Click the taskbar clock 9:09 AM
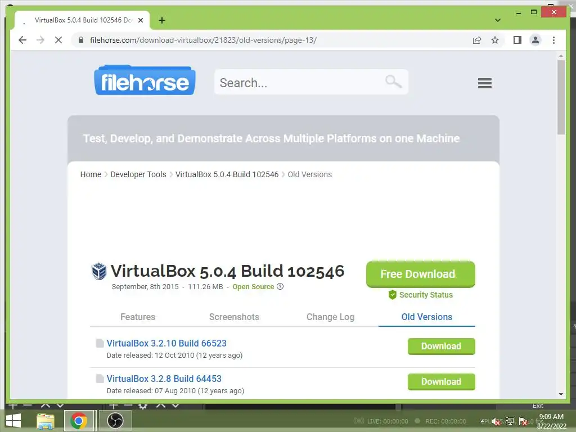 click(x=551, y=417)
